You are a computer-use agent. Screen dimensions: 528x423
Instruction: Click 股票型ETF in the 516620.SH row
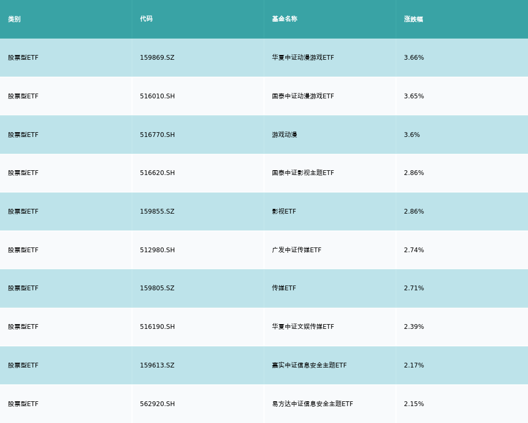[x=23, y=173]
